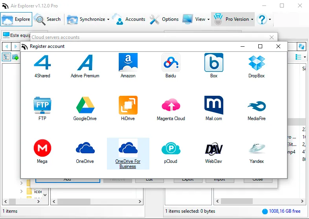This screenshot has width=309, height=219.
Task: Expand the Synchronize dropdown arrow
Action: coord(108,19)
